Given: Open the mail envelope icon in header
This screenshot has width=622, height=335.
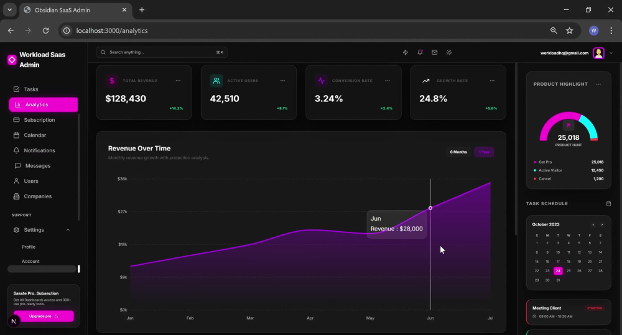Looking at the screenshot, I should [x=434, y=52].
